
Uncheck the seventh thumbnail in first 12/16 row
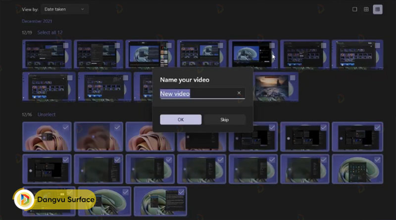377,128
